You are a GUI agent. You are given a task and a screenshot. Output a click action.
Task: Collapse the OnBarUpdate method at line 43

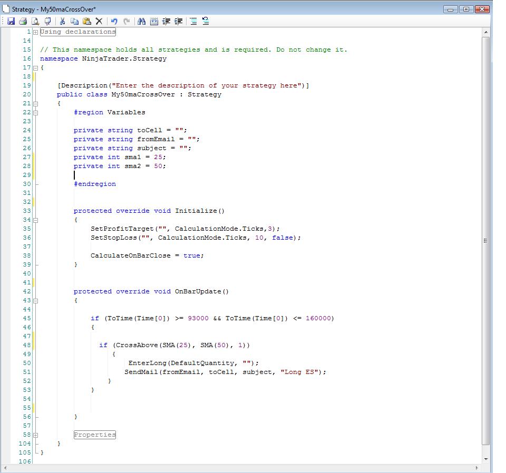point(35,301)
